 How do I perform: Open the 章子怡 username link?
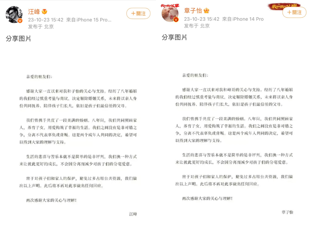tap(193, 11)
